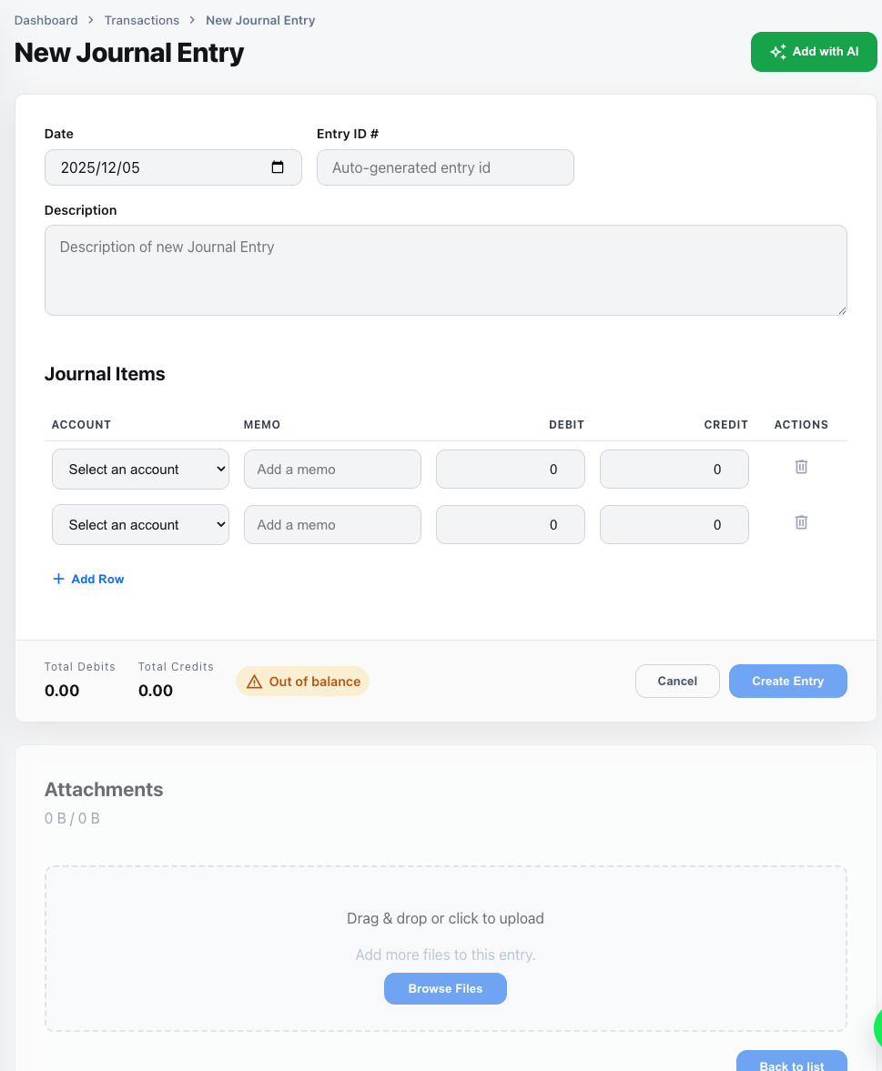Navigate to Transactions breadcrumb
The image size is (882, 1071).
coord(142,20)
